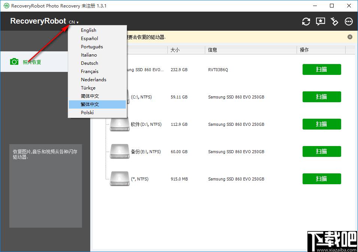Choose Nederlands in language menu

97,79
